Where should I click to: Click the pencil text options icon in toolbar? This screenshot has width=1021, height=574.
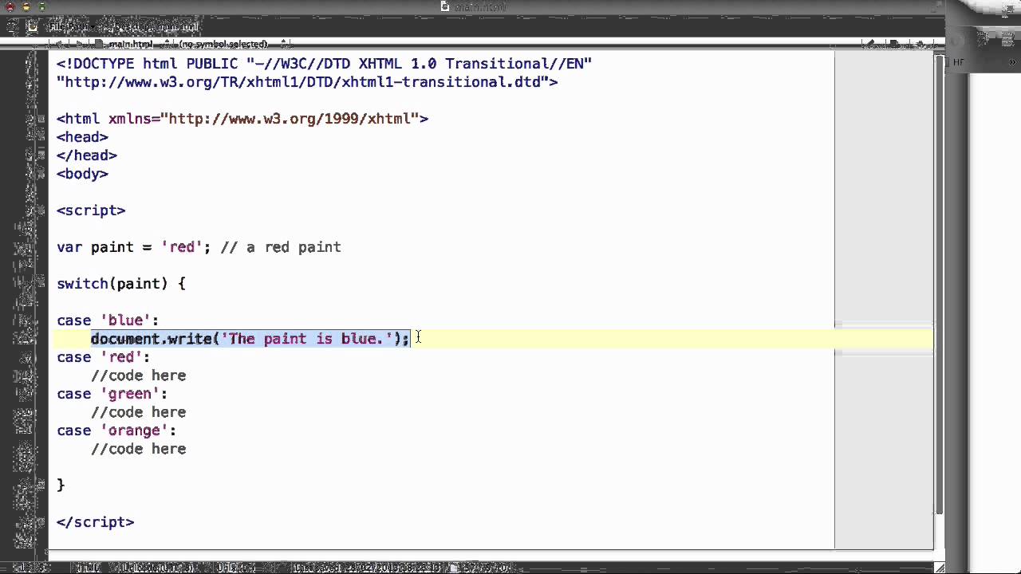(13, 26)
